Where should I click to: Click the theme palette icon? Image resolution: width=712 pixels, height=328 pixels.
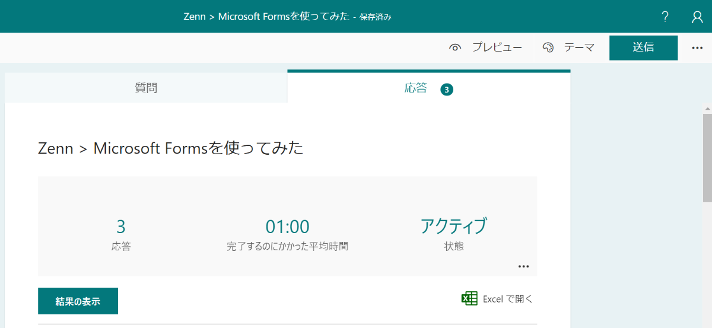click(x=548, y=48)
